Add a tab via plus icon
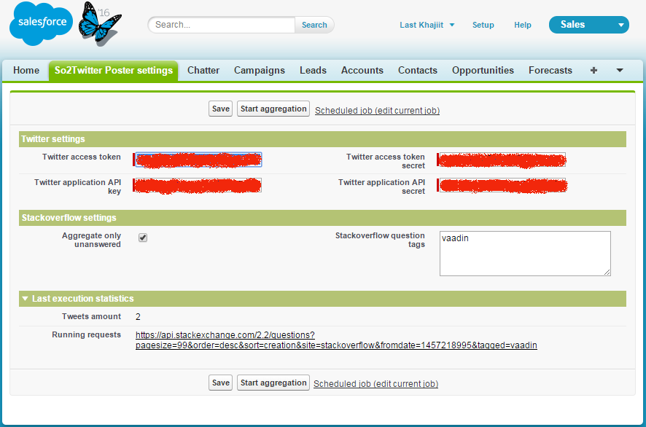This screenshot has width=646, height=427. click(594, 71)
